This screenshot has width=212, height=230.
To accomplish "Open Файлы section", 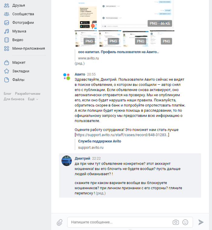I will [18, 80].
